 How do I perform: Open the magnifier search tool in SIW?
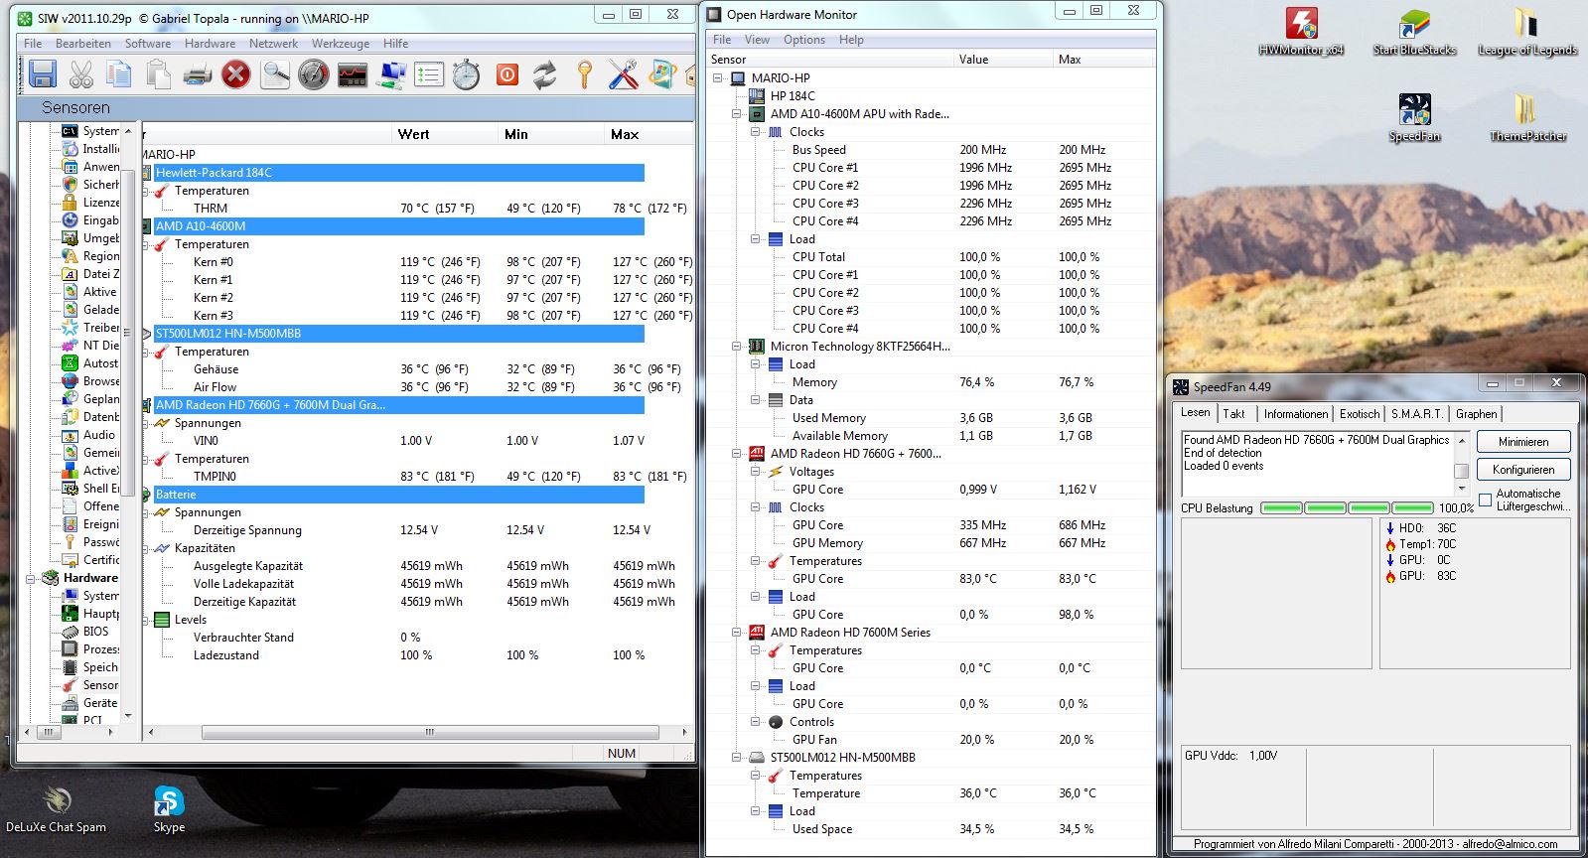click(x=275, y=73)
